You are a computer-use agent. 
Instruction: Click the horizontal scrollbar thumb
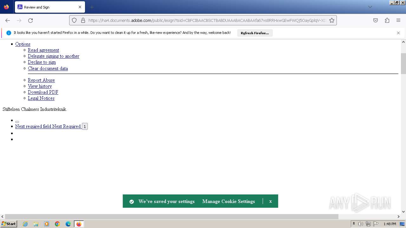pos(172,217)
